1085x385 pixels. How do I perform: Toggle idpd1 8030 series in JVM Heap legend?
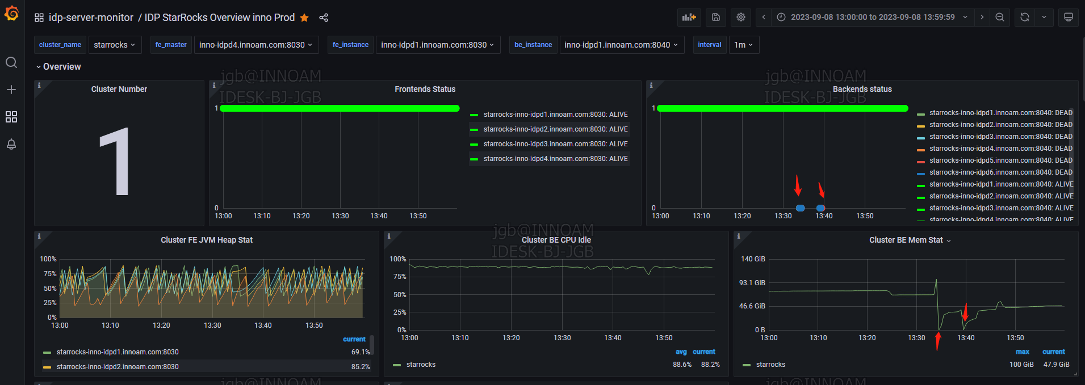pyautogui.click(x=118, y=352)
